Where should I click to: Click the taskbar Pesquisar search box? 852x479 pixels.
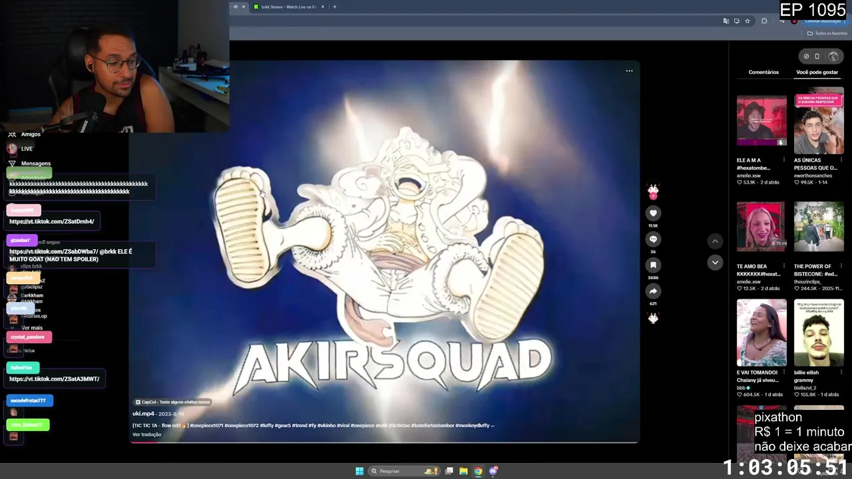coord(404,471)
